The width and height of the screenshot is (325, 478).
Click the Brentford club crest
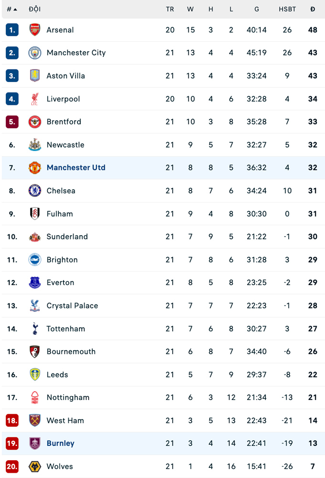tap(35, 122)
